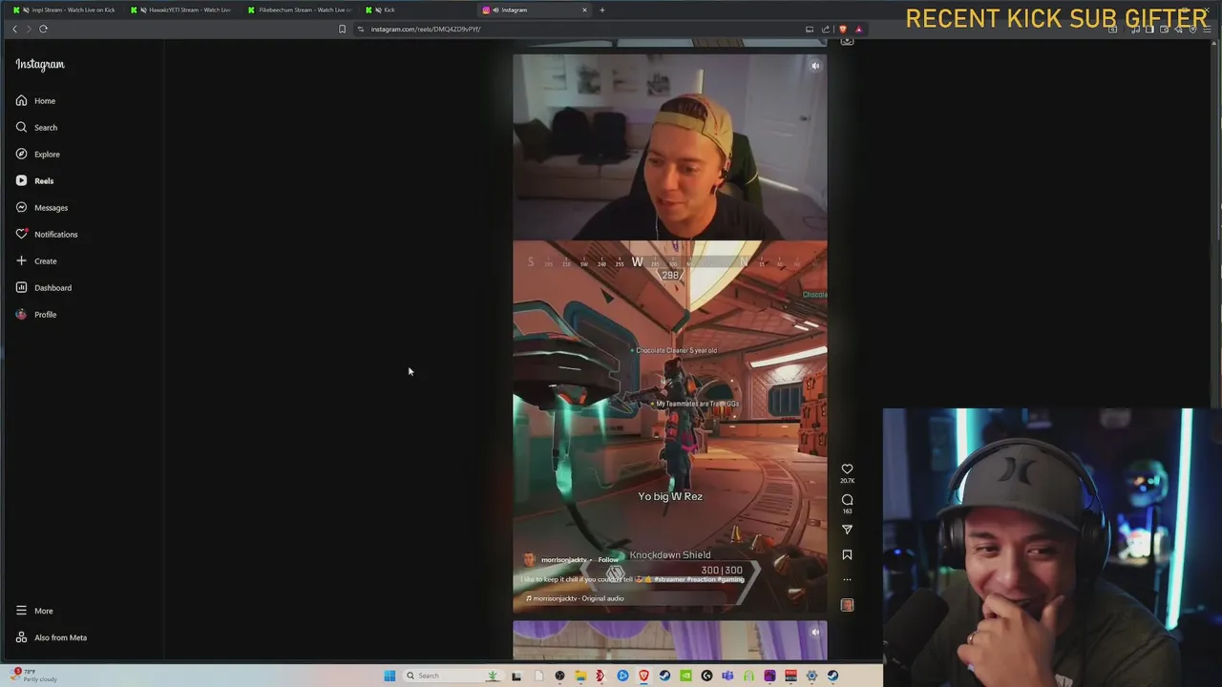Open Brave Shields lion icon in address bar

click(x=842, y=29)
